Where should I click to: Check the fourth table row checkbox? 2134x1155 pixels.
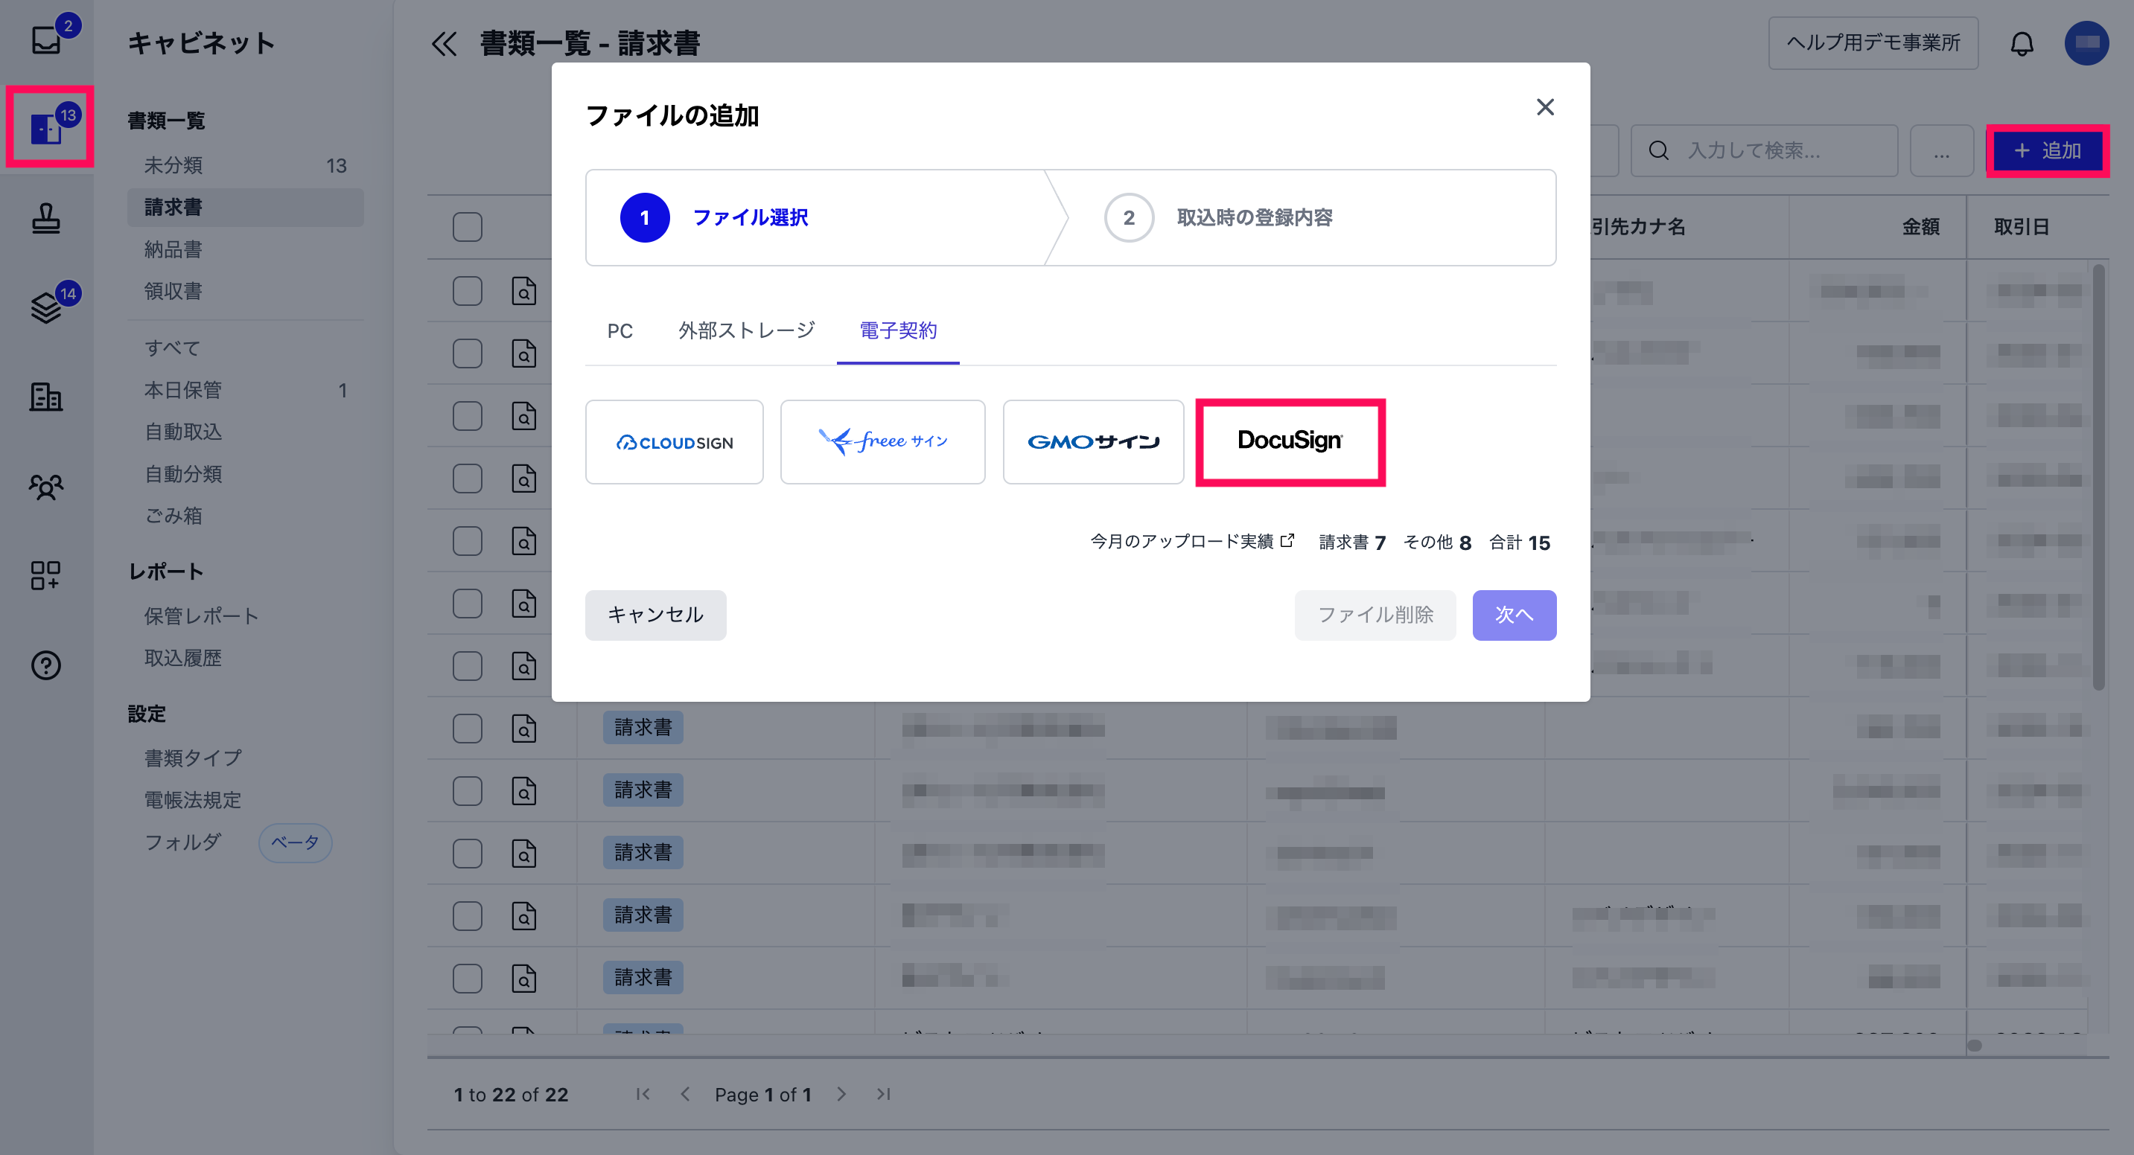coord(467,479)
